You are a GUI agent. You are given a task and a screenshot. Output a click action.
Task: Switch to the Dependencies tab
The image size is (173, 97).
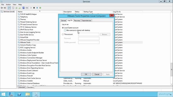coord(86,20)
